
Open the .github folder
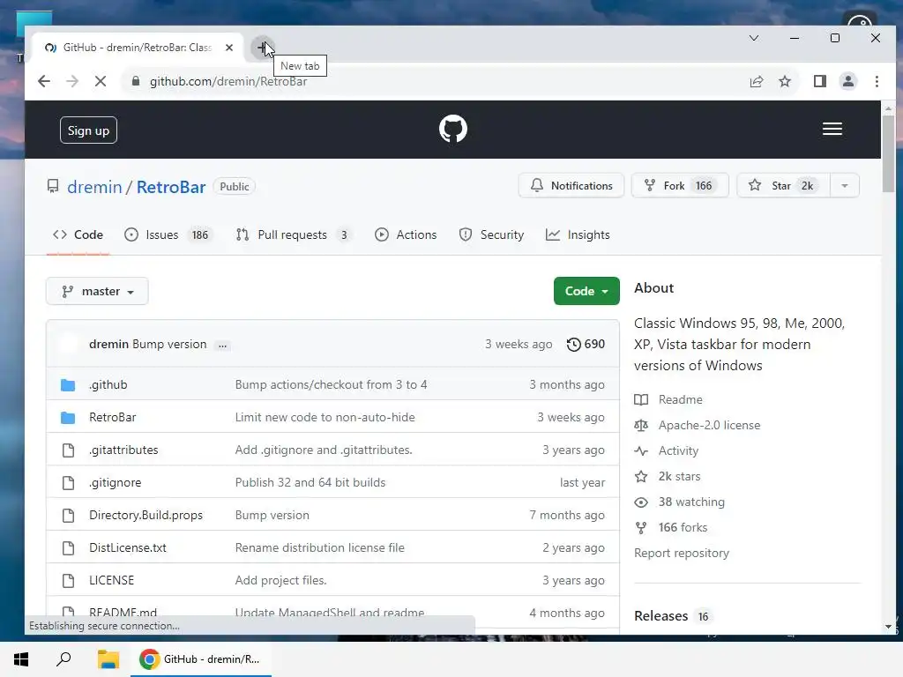click(x=108, y=384)
